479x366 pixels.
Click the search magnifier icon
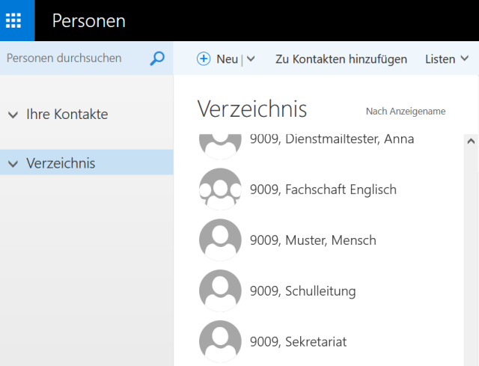[x=157, y=58]
